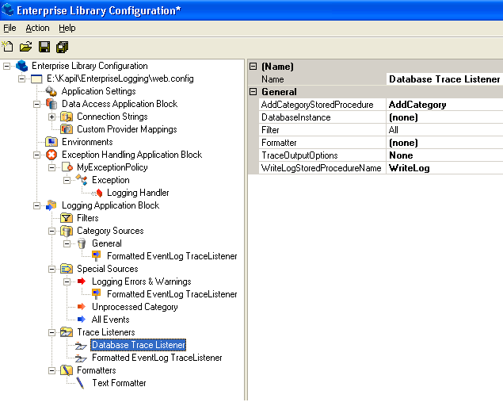Click the Open Application folder toolbar icon

point(25,47)
